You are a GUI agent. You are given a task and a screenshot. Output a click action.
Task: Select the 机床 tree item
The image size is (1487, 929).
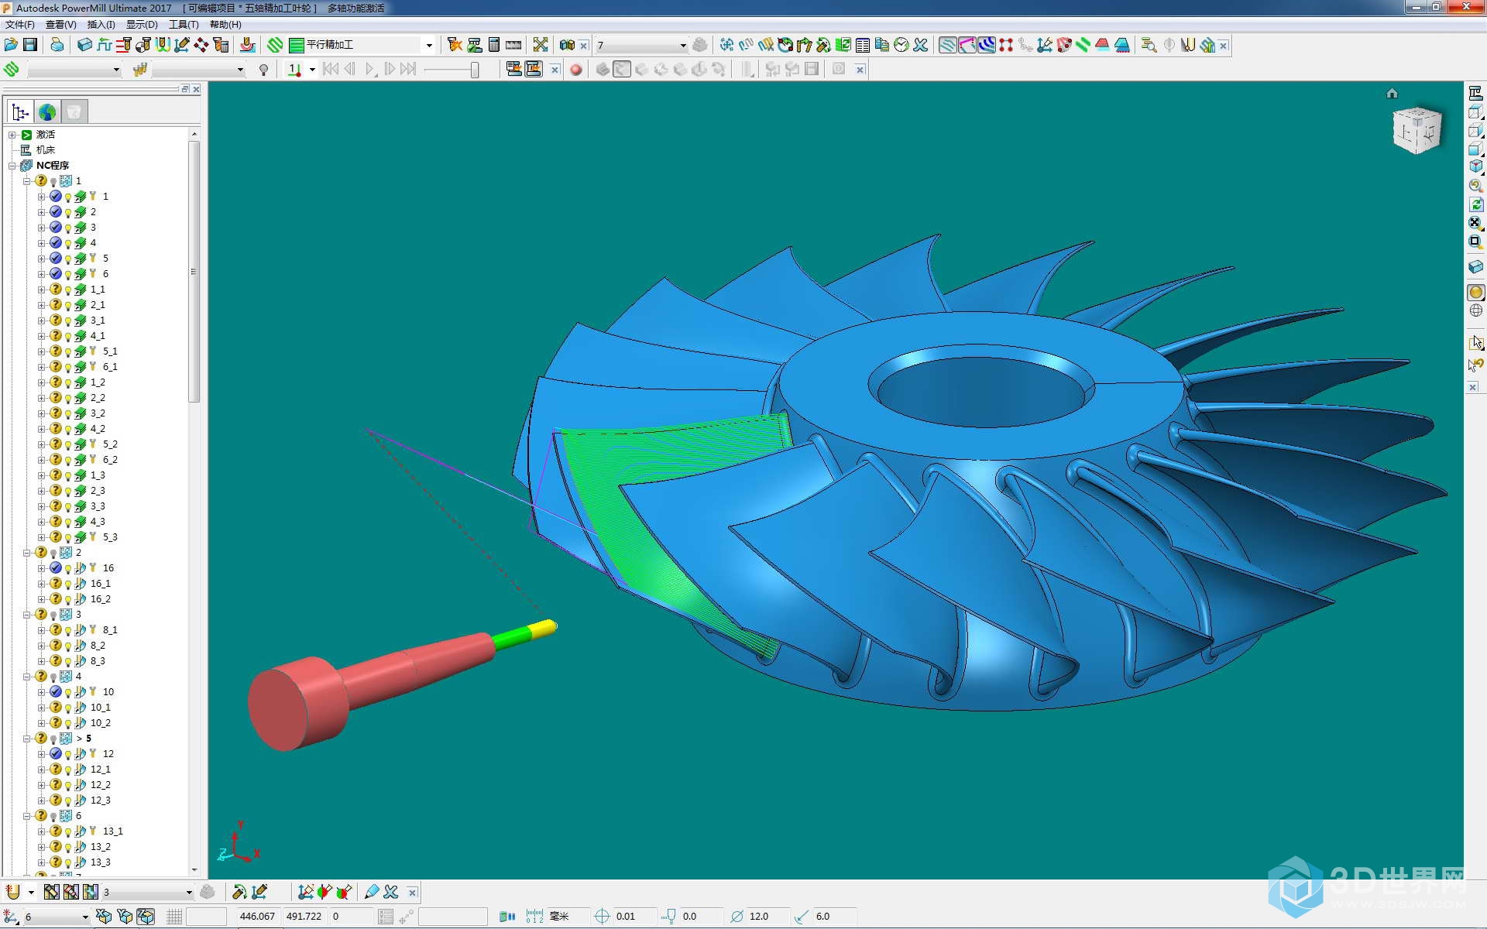click(x=46, y=150)
